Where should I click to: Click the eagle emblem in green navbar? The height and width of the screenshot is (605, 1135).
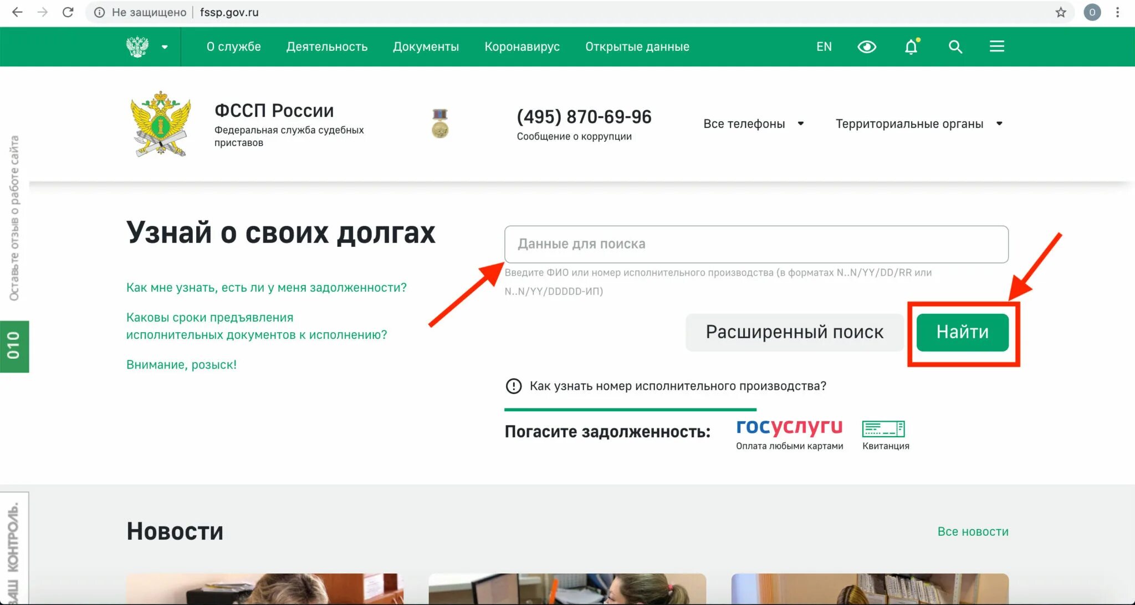pos(137,46)
